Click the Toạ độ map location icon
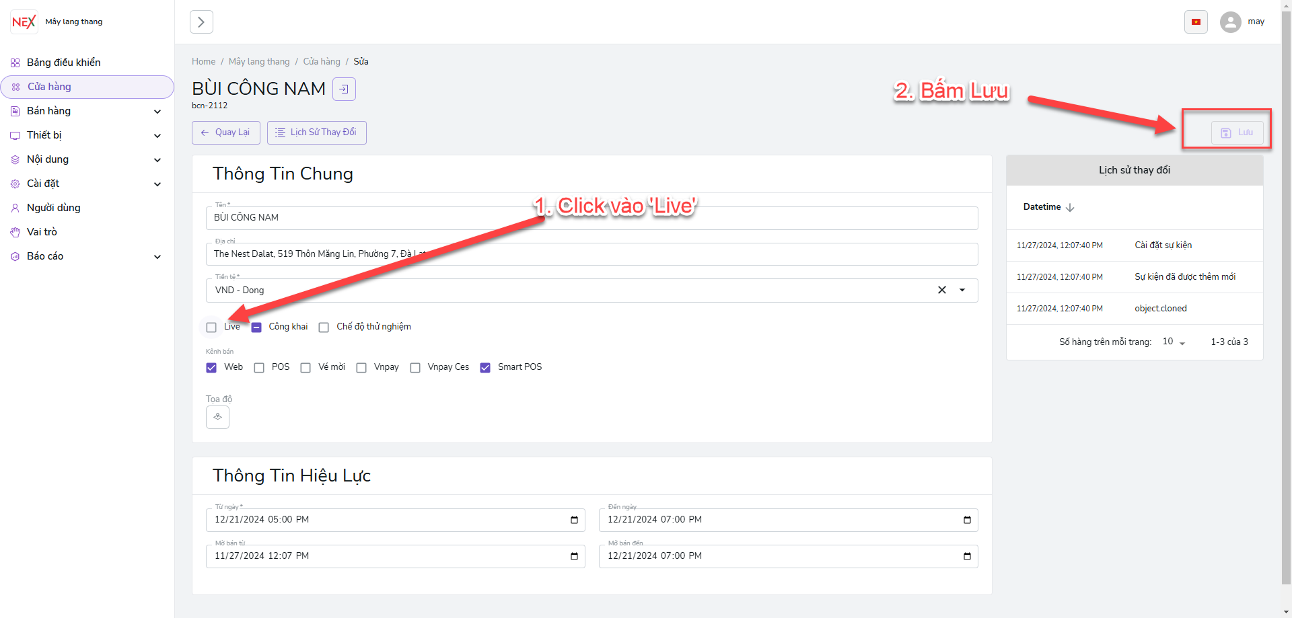Image resolution: width=1292 pixels, height=618 pixels. (x=217, y=417)
